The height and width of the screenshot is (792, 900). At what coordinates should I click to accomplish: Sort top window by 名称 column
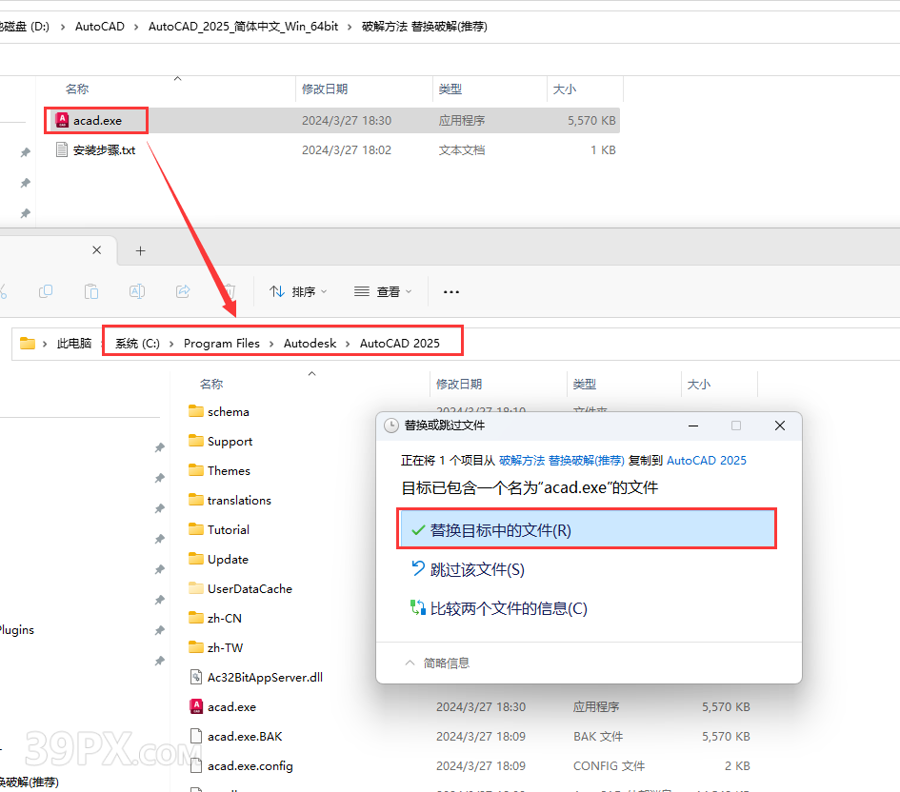(77, 89)
